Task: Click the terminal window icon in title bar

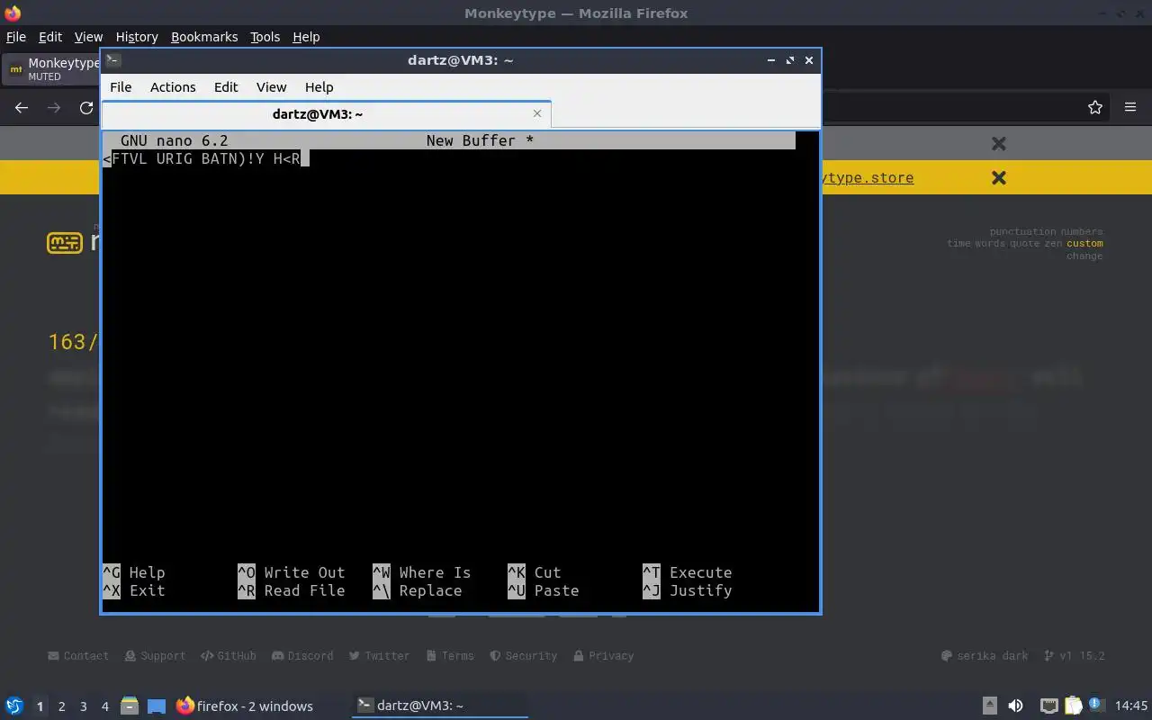Action: tap(113, 60)
